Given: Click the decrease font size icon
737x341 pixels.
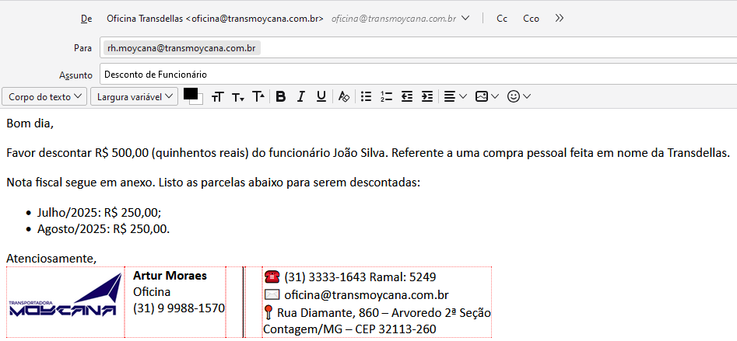Looking at the screenshot, I should 238,97.
